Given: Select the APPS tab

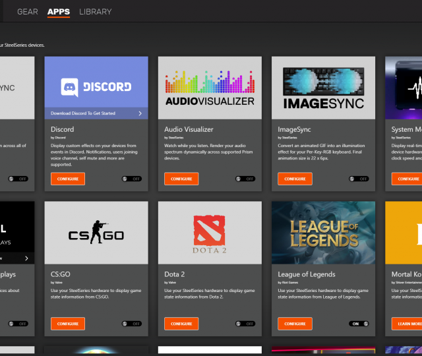Looking at the screenshot, I should 59,12.
